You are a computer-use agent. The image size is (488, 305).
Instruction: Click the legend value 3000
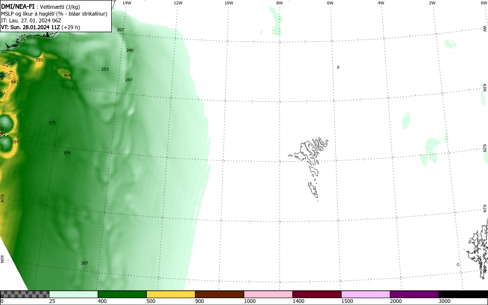[x=445, y=301]
